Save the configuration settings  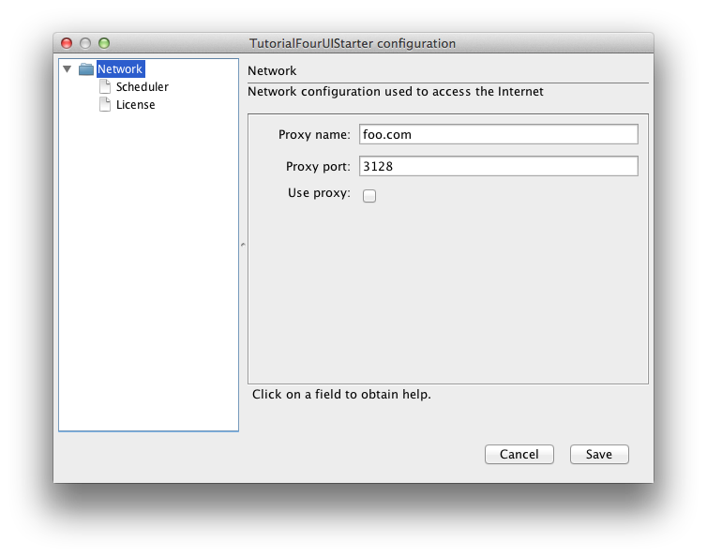[599, 454]
